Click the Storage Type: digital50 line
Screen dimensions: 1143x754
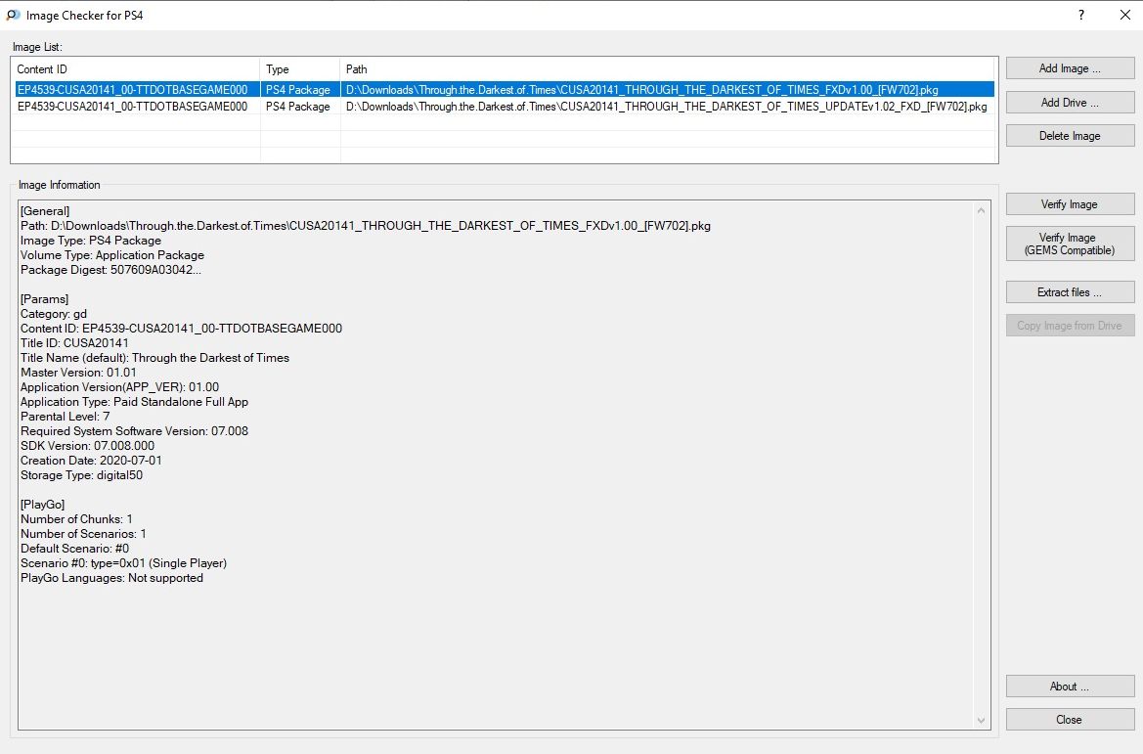[x=82, y=474]
